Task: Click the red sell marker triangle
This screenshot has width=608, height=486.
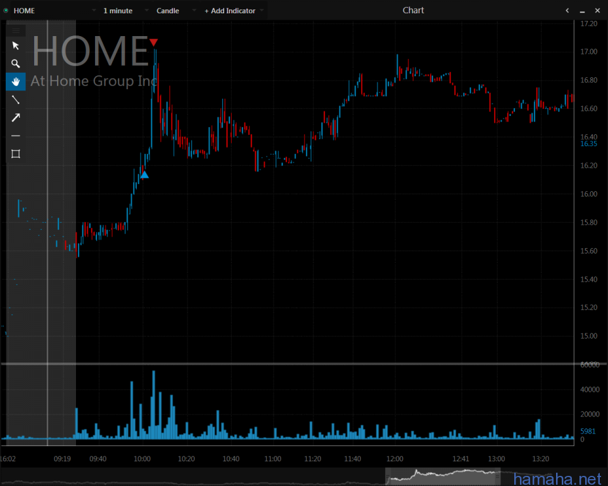Action: (153, 42)
